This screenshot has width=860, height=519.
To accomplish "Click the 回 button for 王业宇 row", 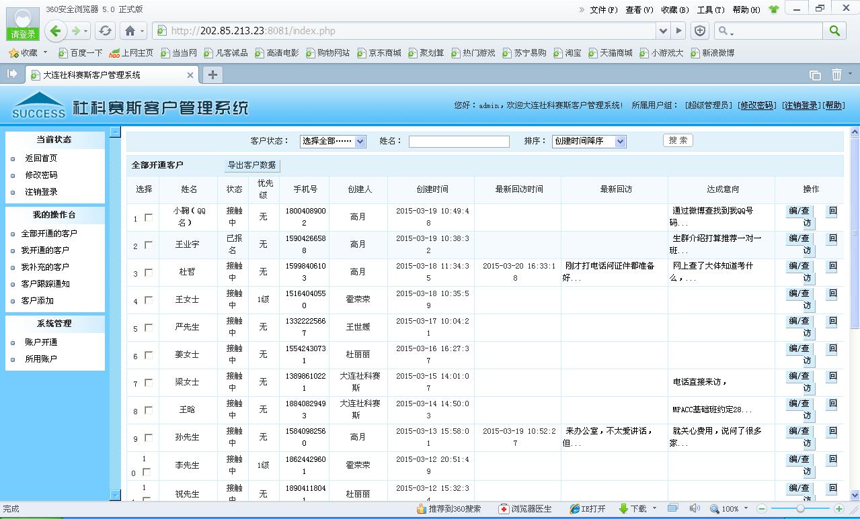I will coord(832,238).
